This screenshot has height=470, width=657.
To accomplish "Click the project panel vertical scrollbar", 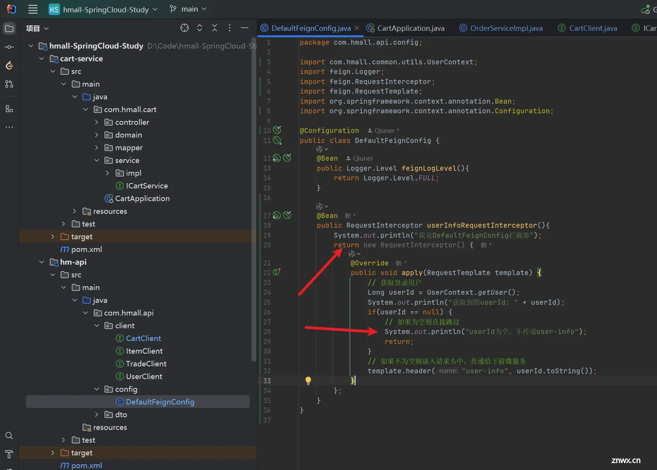I will (254, 199).
